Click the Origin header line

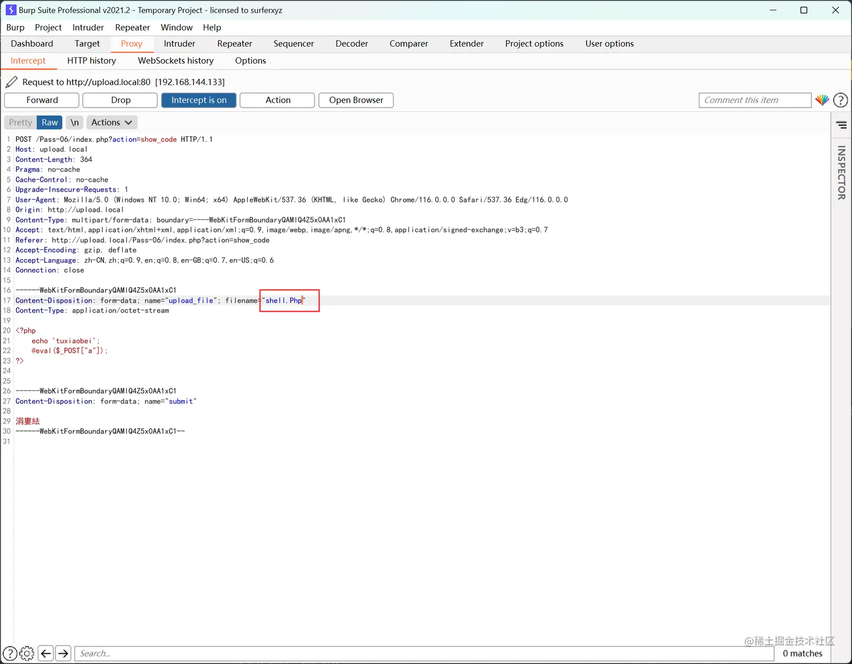pos(69,210)
